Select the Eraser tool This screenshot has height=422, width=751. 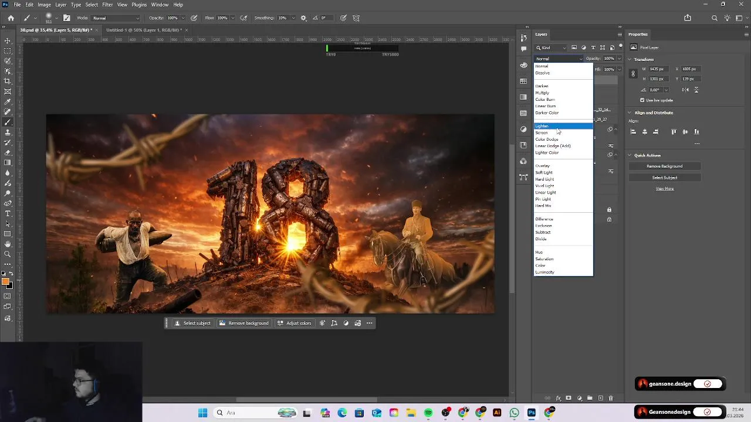pyautogui.click(x=8, y=152)
